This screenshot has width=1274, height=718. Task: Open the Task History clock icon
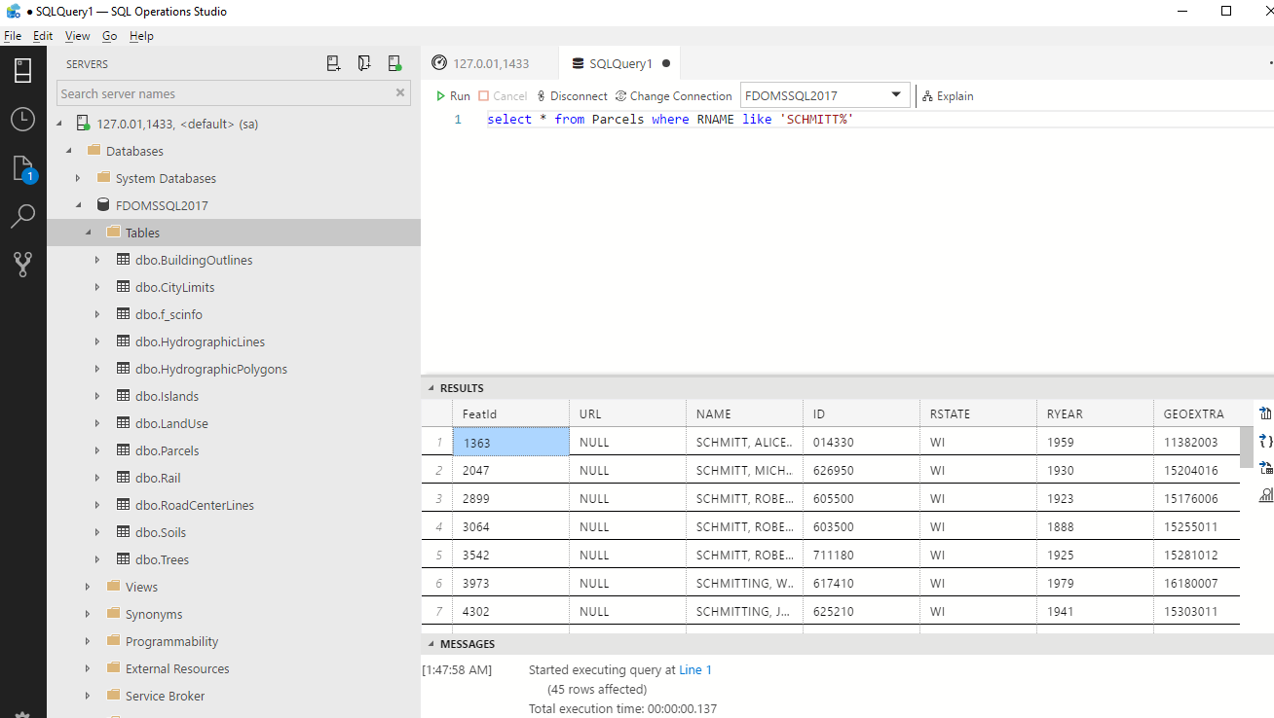[x=23, y=120]
